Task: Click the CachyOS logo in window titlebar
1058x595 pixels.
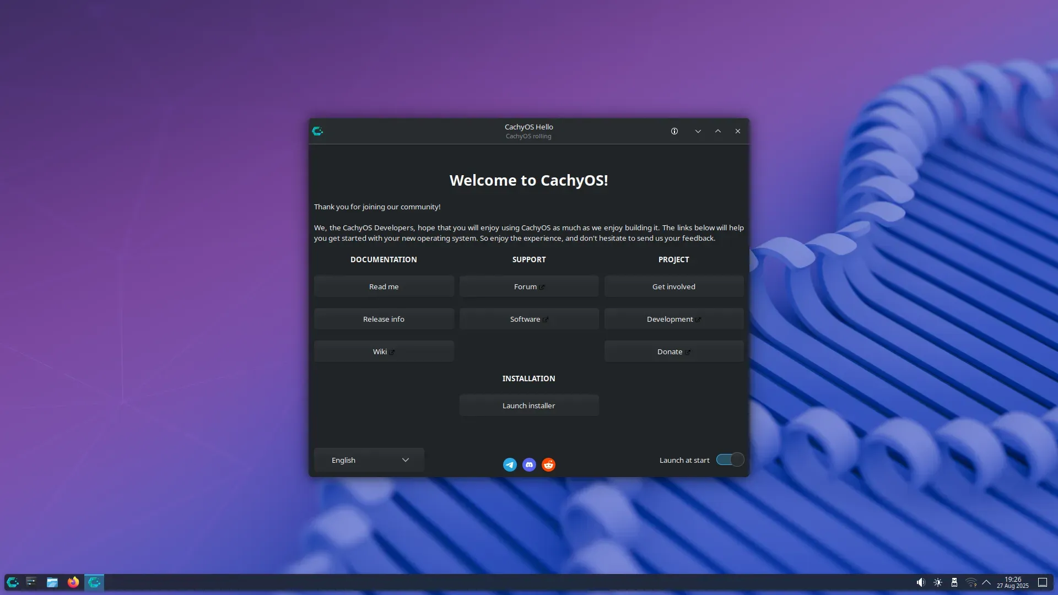Action: click(317, 131)
